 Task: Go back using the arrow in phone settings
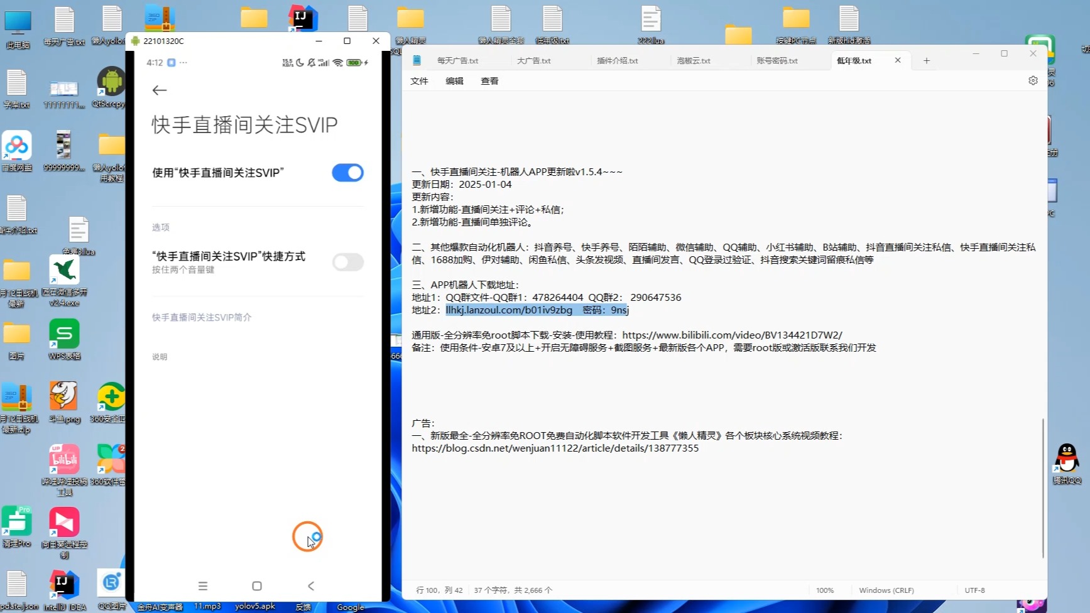point(160,90)
